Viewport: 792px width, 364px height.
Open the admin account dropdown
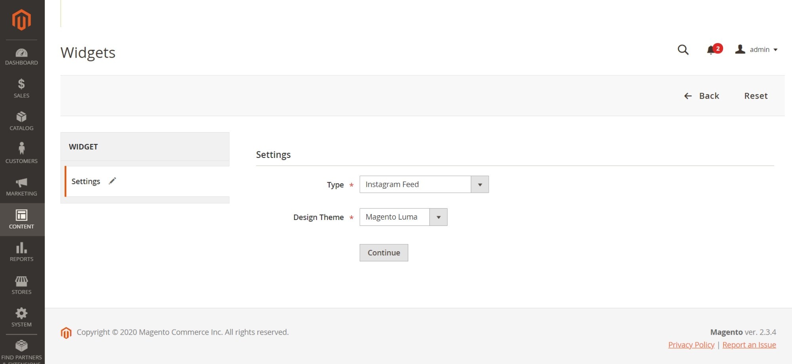click(x=756, y=49)
